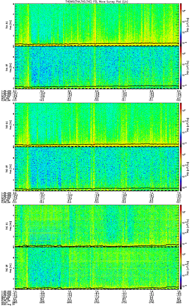This screenshot has width=191, height=306.
Task: Click the PSD colorbar beside THA BII panel
Action: [181, 67]
